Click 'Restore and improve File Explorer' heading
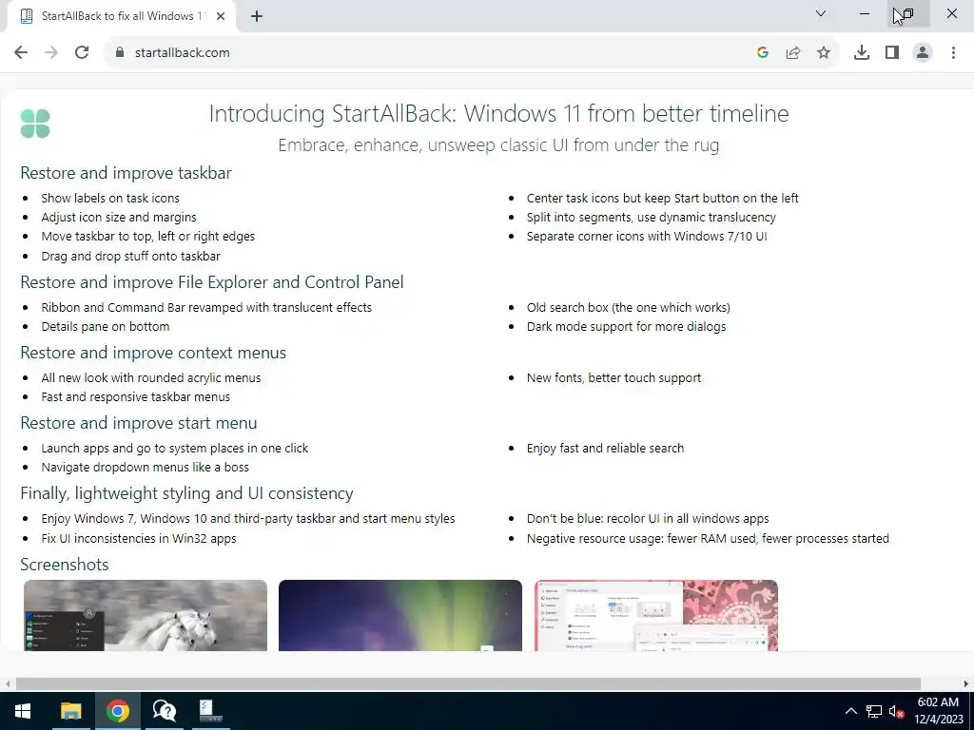This screenshot has width=974, height=730. point(212,282)
